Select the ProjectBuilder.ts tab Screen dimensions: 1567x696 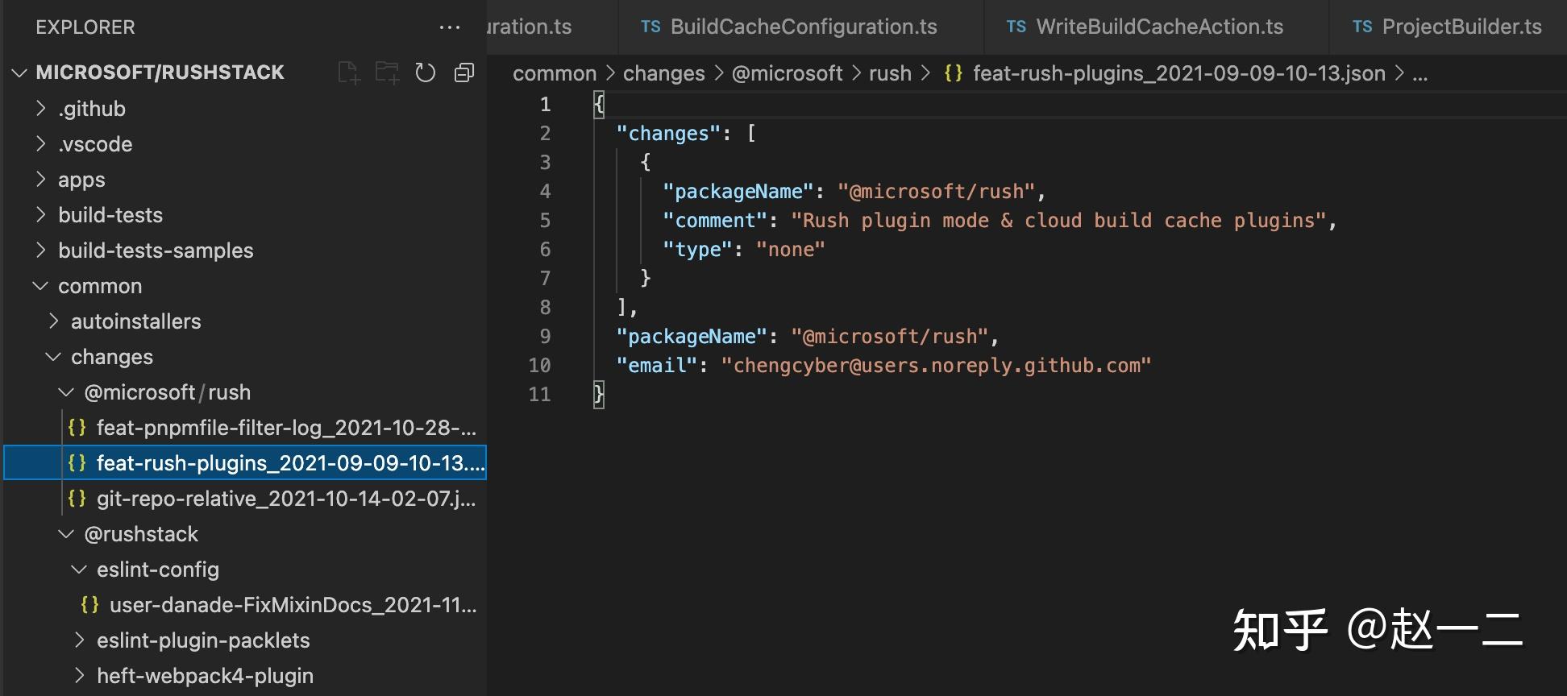coord(1461,27)
